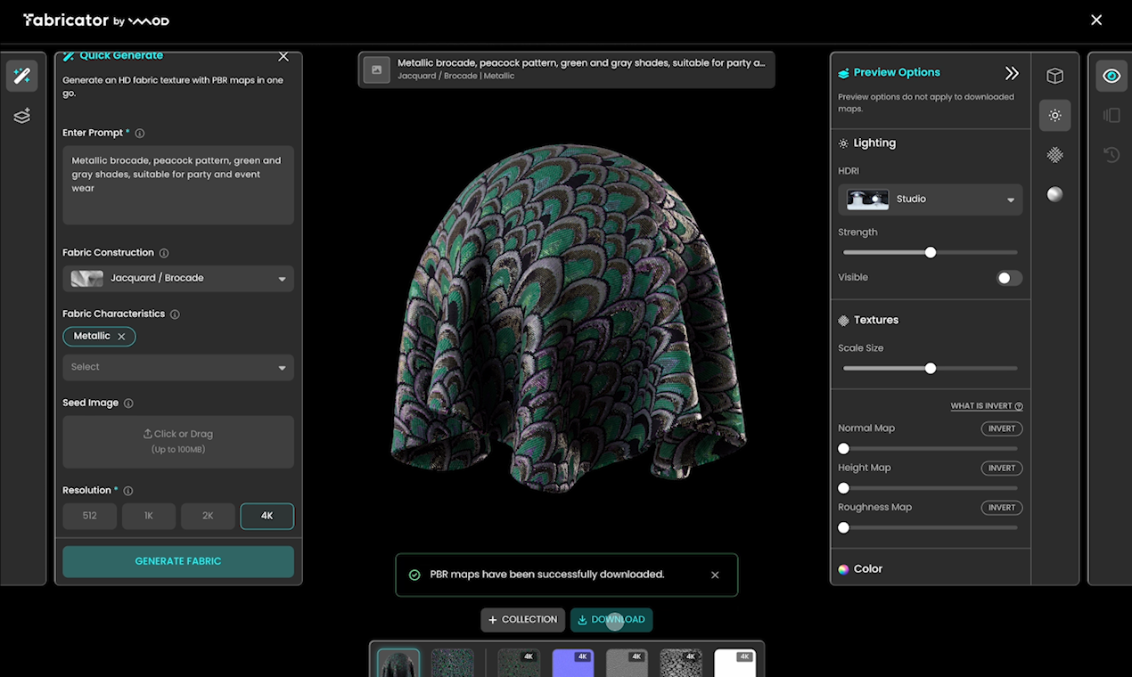1132x677 pixels.
Task: Click the Lighting section header
Action: [867, 143]
